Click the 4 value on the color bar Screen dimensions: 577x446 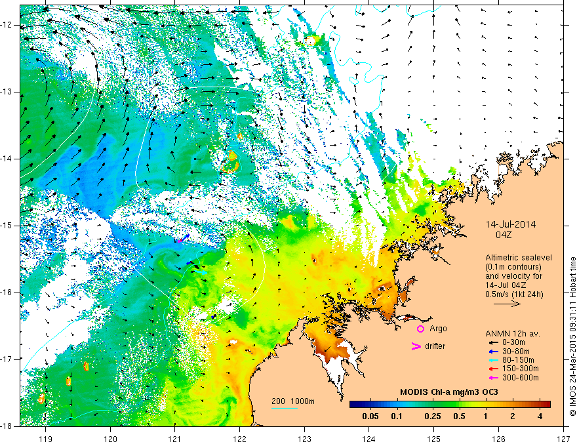point(540,416)
